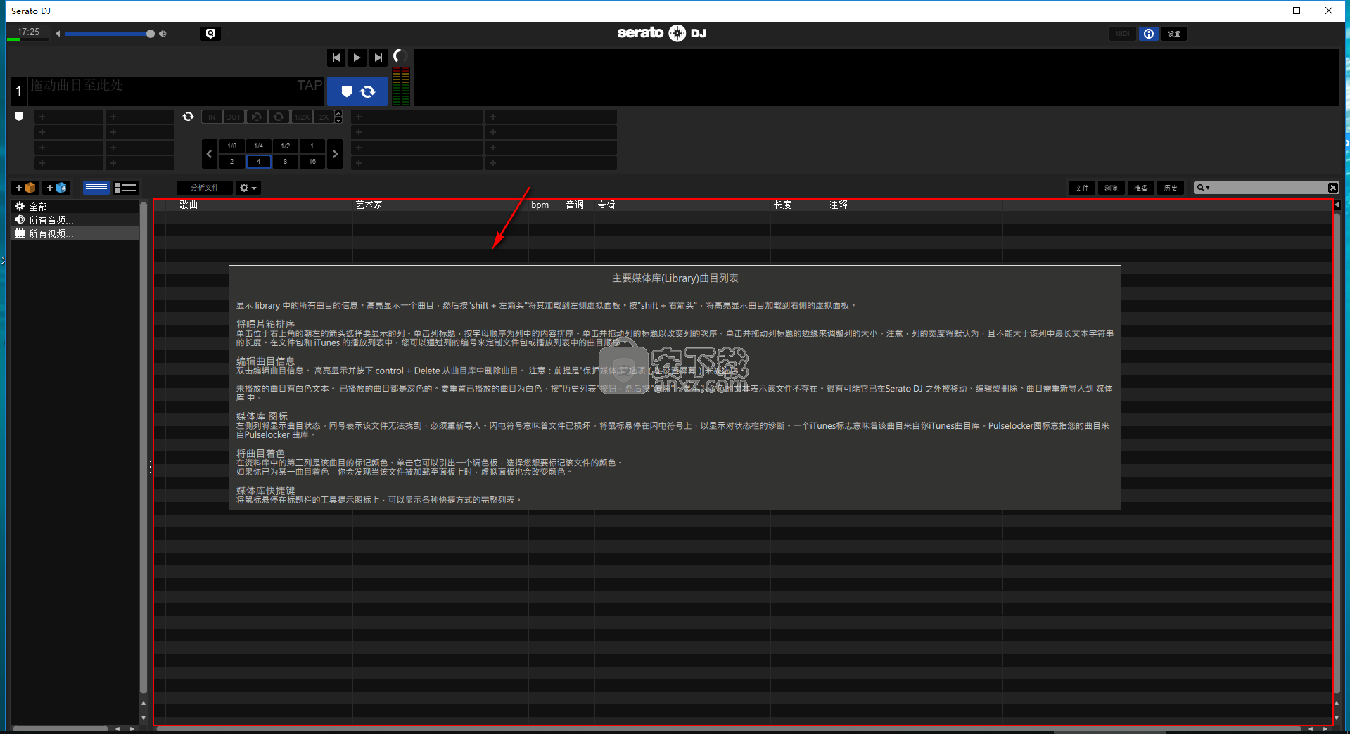Click loop slot stepper up arrow

338,113
